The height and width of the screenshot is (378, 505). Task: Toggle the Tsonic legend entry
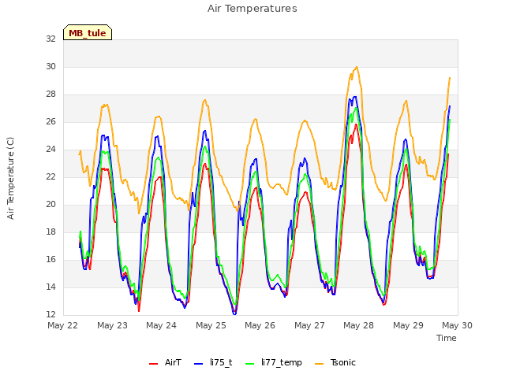[335, 362]
